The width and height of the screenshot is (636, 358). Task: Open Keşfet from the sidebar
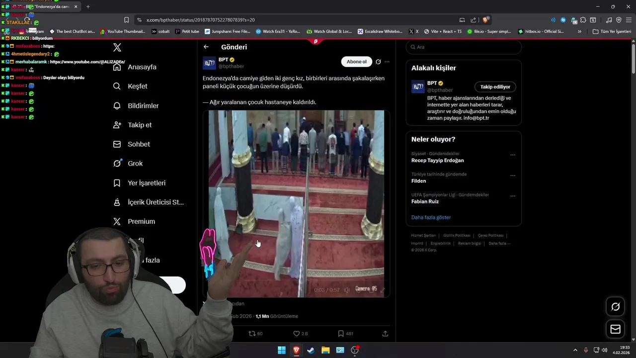130,86
